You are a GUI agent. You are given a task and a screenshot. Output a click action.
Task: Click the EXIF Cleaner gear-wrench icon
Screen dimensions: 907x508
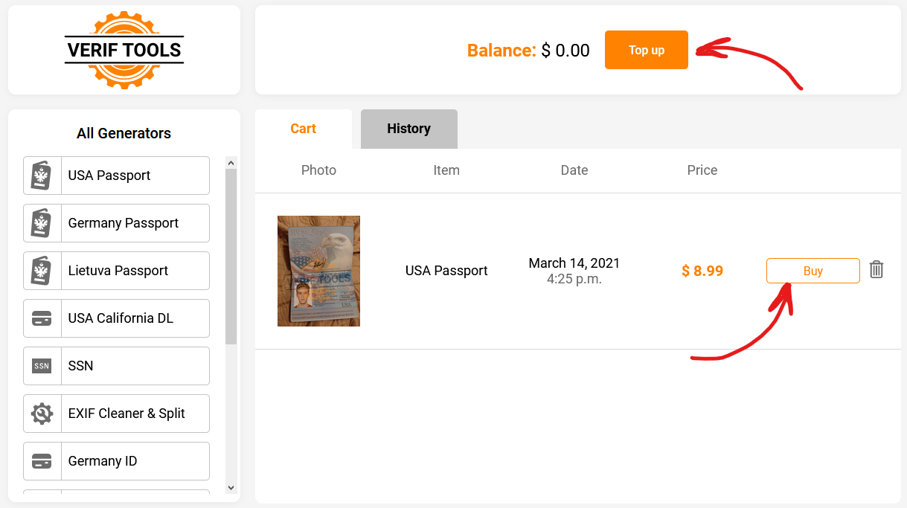click(x=42, y=414)
